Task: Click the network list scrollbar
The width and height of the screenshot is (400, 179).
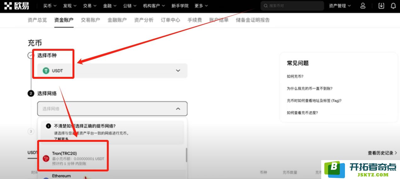Action: click(x=186, y=155)
